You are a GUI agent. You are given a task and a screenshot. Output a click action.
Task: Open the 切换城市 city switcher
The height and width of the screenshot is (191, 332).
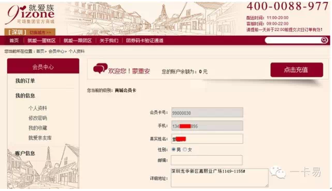coord(40,33)
